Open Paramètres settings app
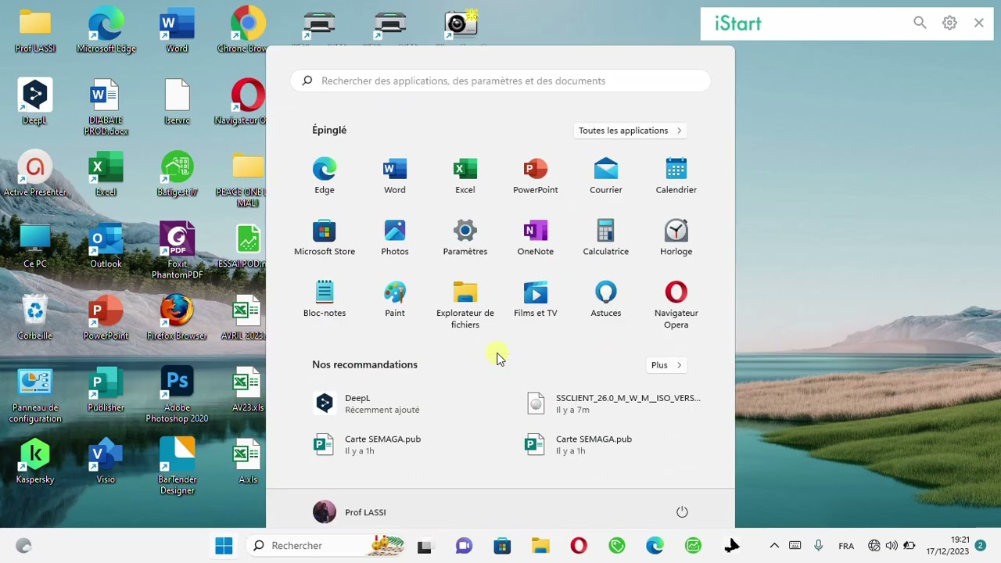1001x563 pixels. [465, 238]
